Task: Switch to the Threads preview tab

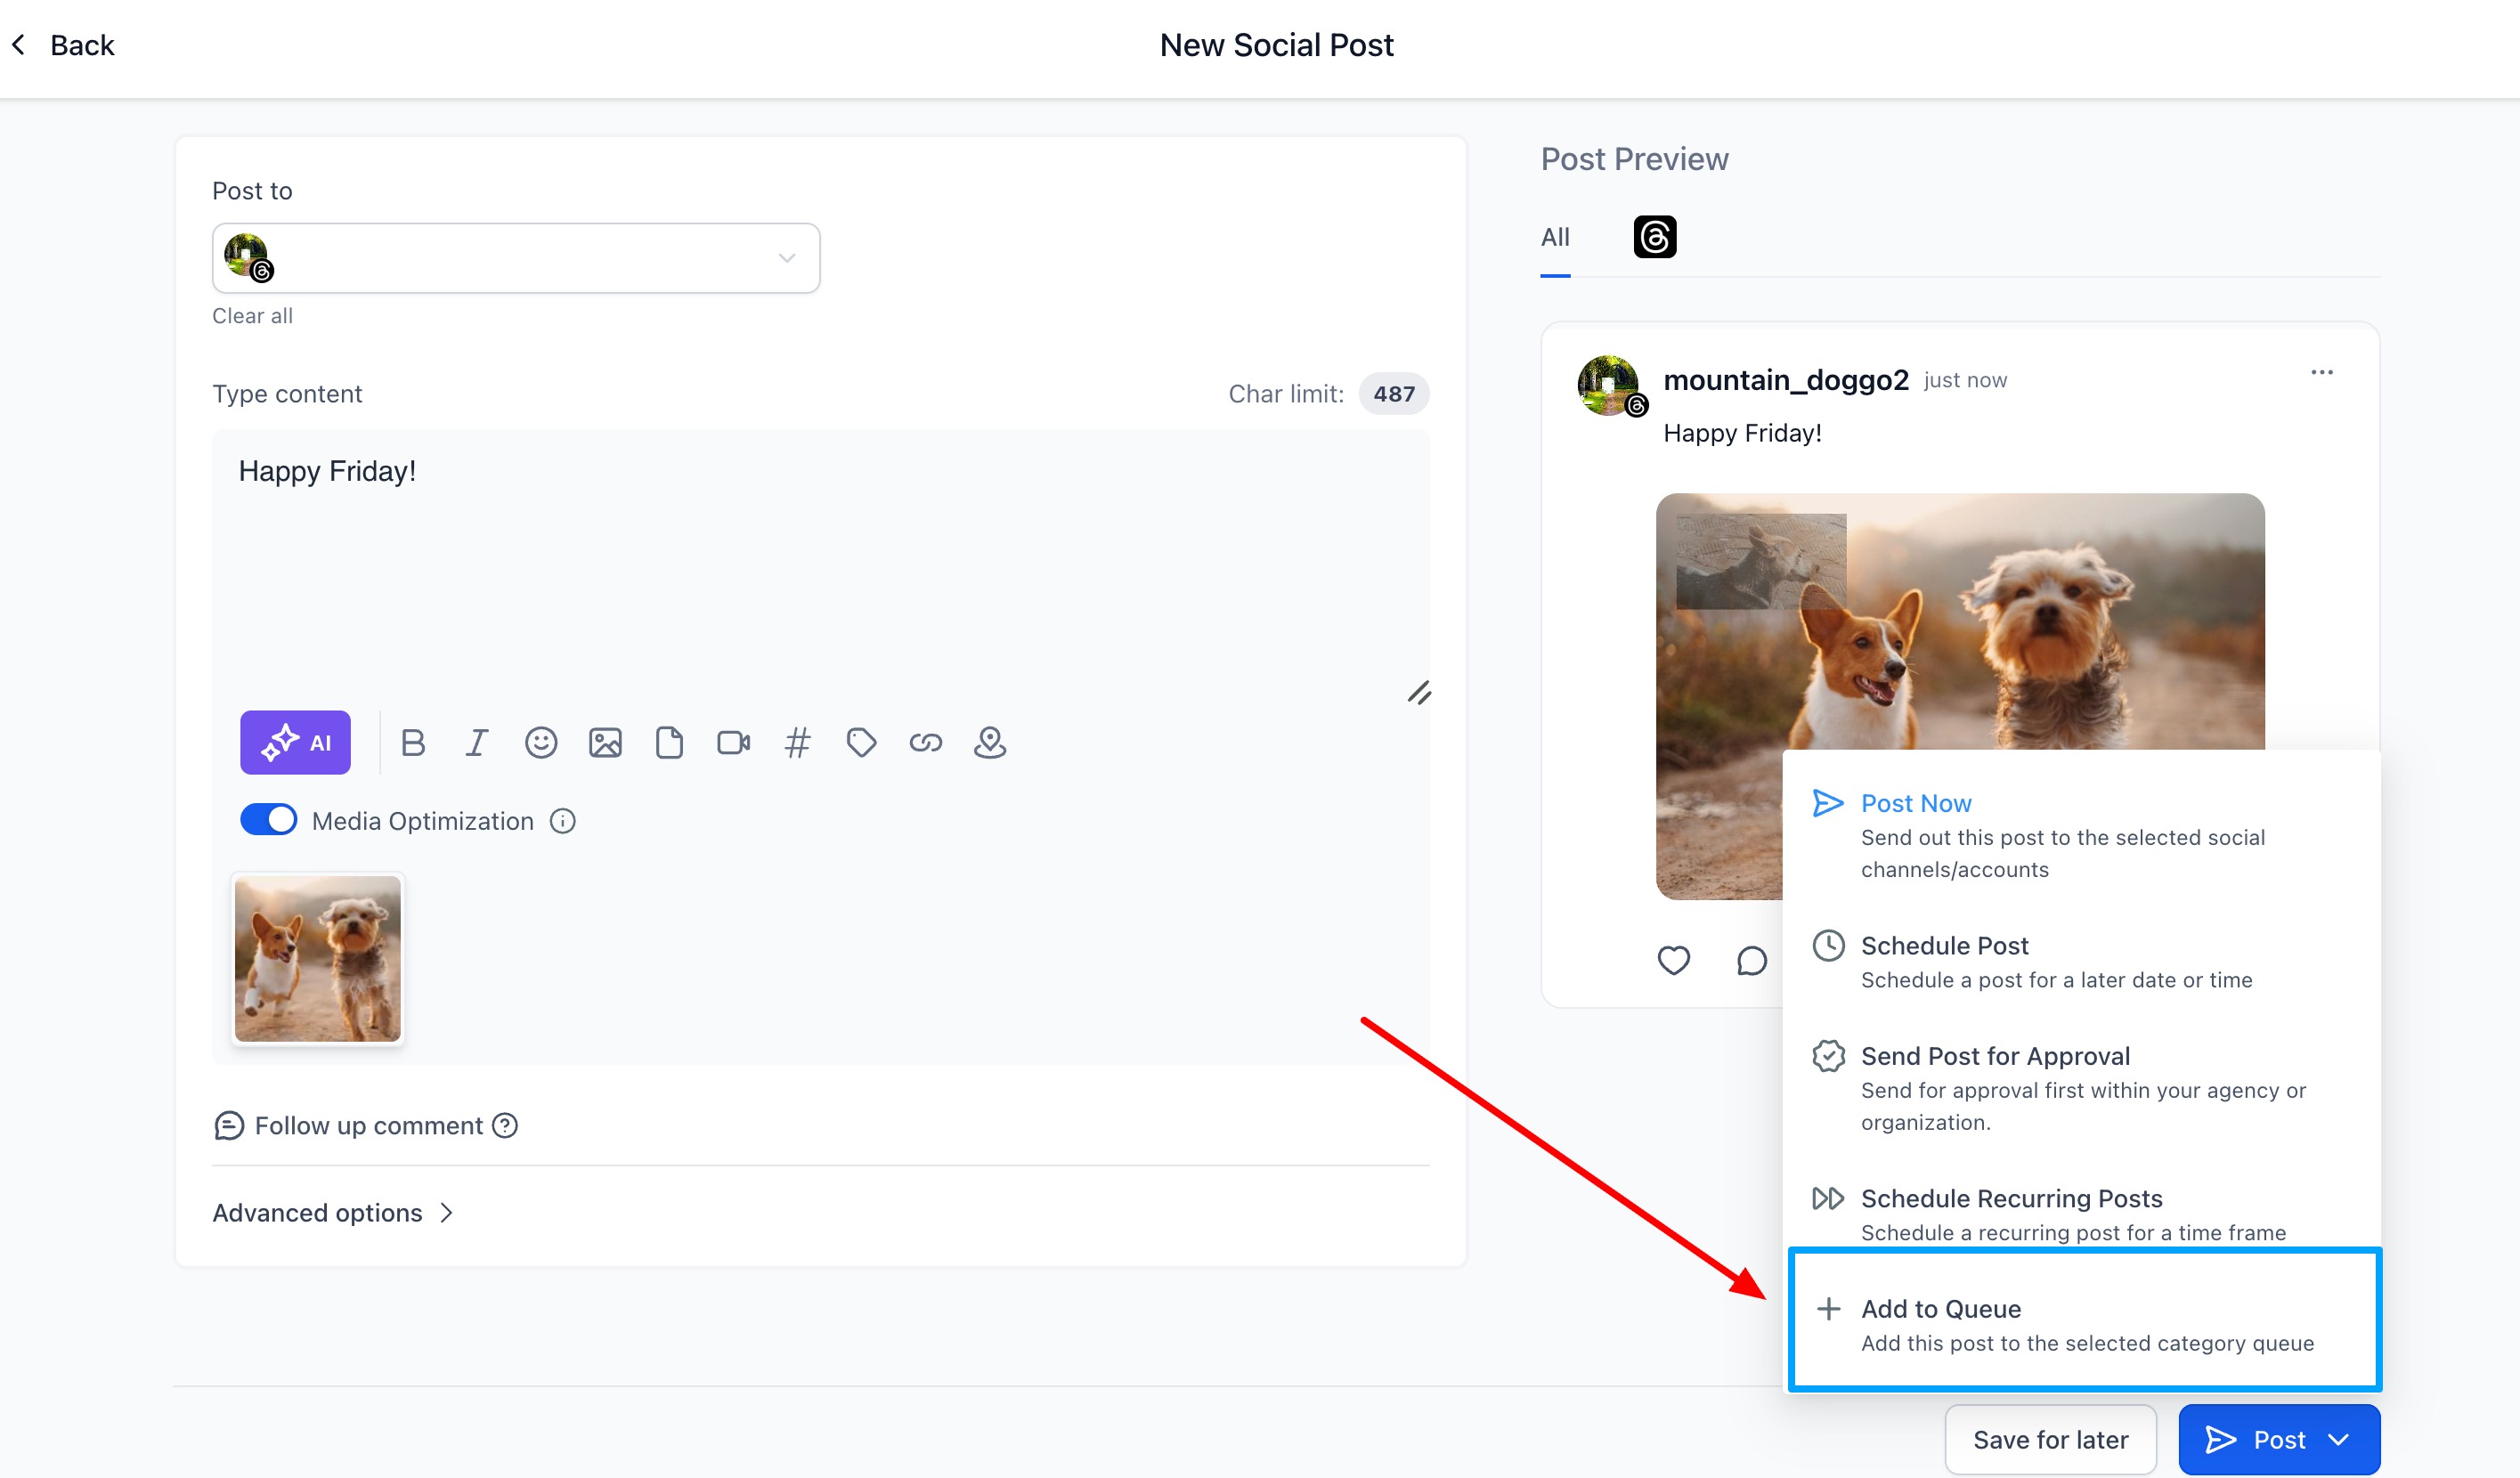Action: coord(1654,237)
